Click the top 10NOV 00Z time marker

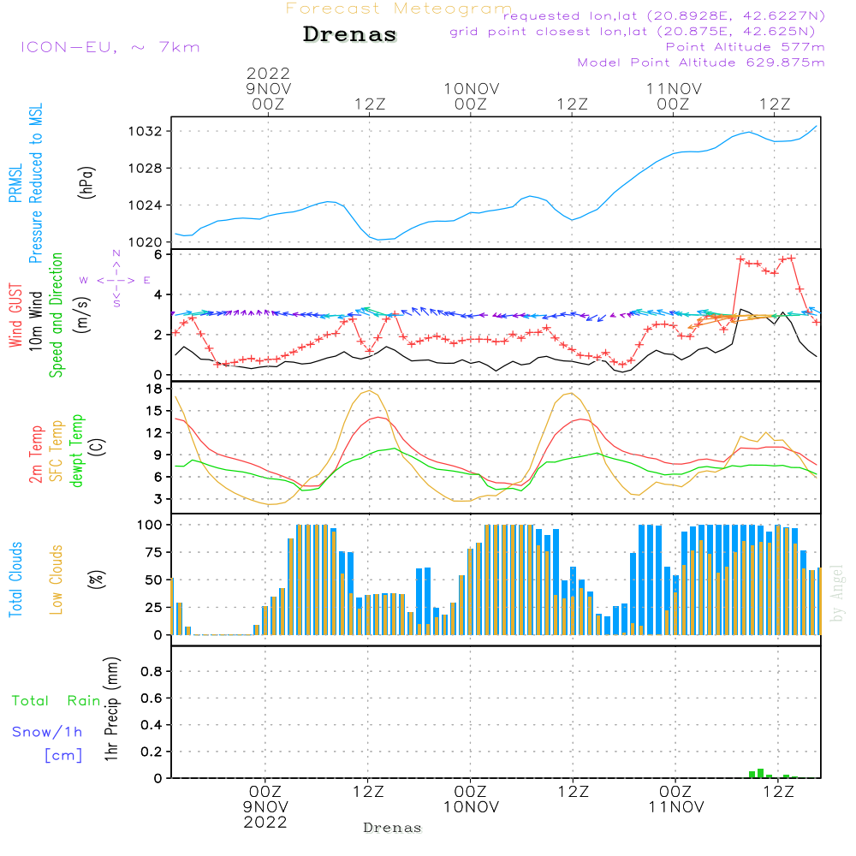471,96
